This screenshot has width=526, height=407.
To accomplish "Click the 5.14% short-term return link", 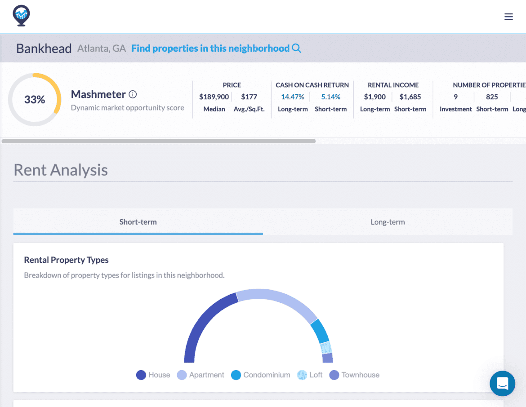I will tap(331, 97).
